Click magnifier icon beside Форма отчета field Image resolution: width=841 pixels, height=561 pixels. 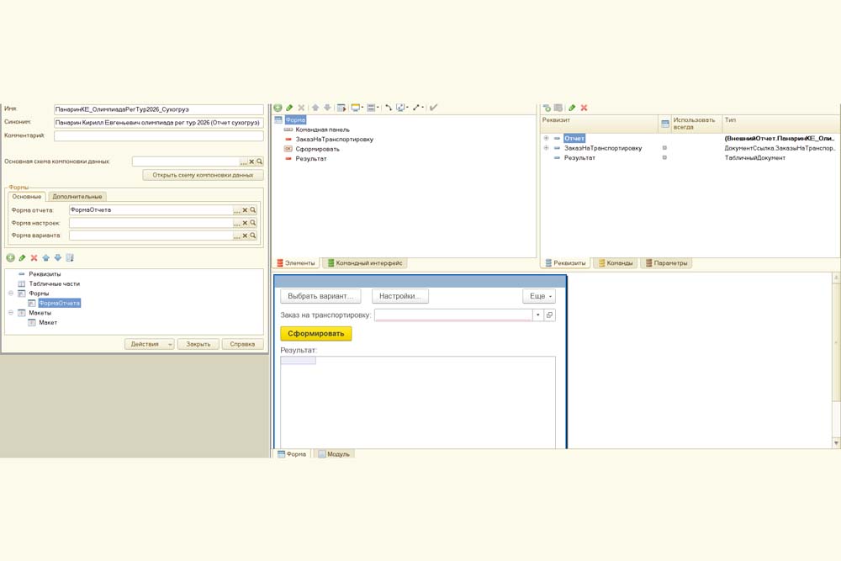(x=253, y=210)
